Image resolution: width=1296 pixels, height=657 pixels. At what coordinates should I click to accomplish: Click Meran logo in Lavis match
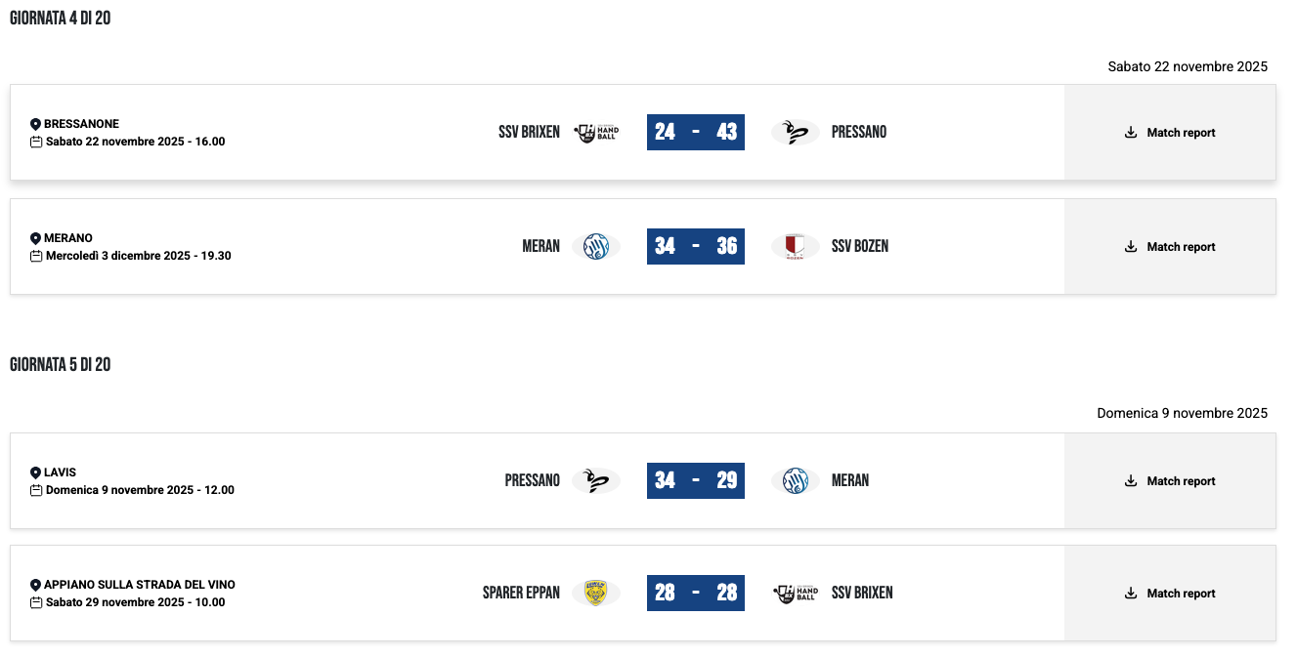pyautogui.click(x=795, y=480)
